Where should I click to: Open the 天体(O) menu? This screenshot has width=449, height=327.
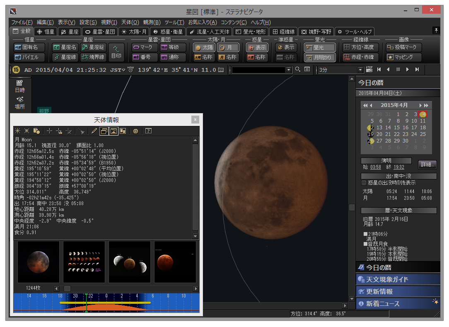pos(130,22)
